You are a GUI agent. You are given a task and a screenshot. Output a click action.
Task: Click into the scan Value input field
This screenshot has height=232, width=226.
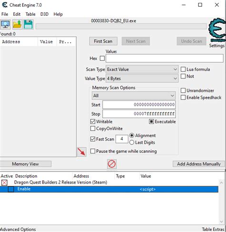(x=164, y=58)
